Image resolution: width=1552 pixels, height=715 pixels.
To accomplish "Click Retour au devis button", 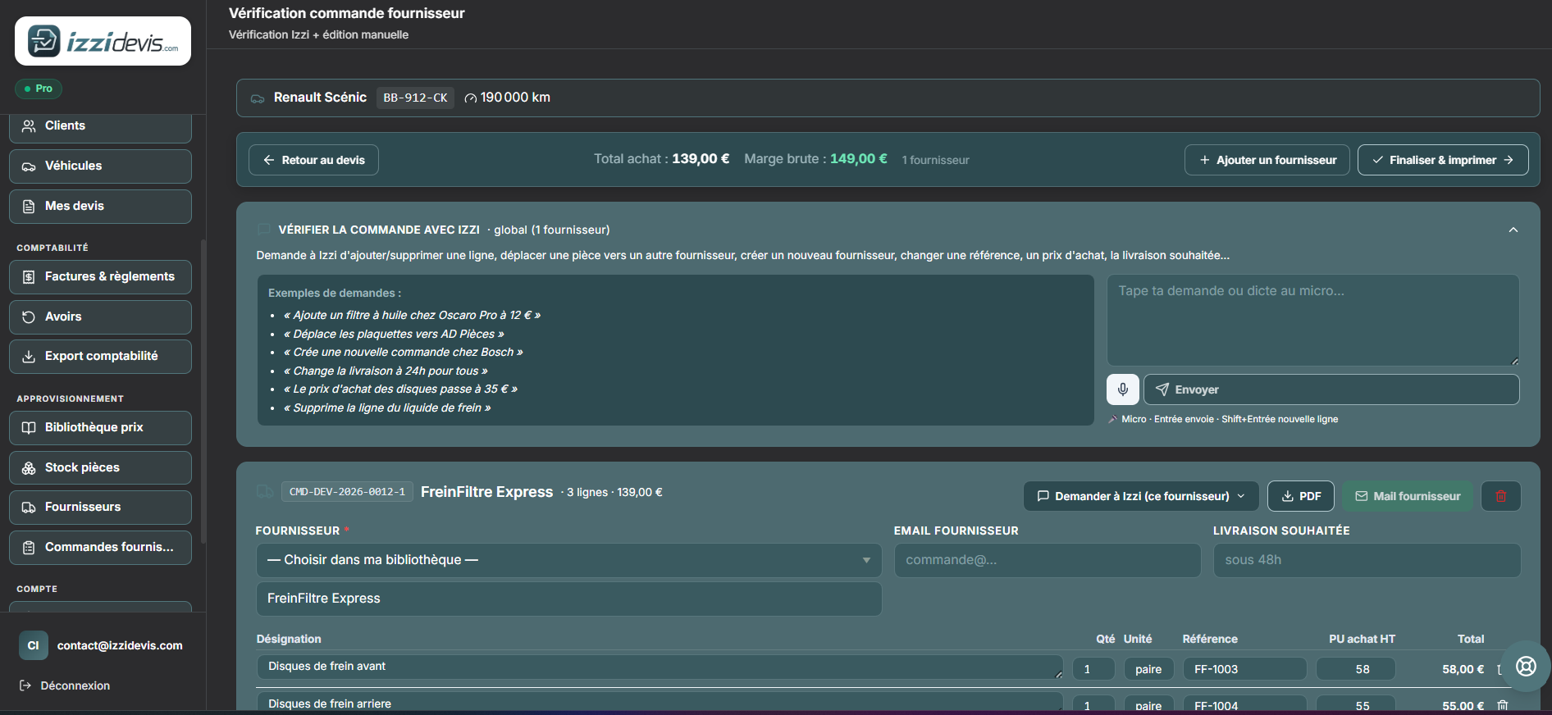I will tap(313, 160).
